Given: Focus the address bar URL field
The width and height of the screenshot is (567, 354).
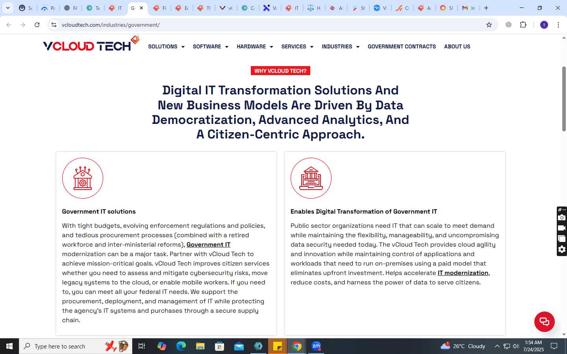Looking at the screenshot, I should click(272, 25).
